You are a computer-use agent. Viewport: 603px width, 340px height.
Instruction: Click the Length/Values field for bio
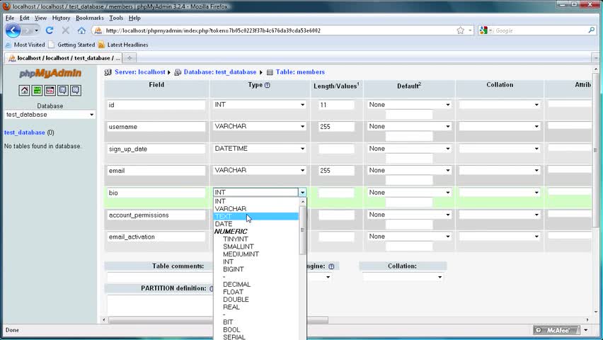tap(336, 193)
